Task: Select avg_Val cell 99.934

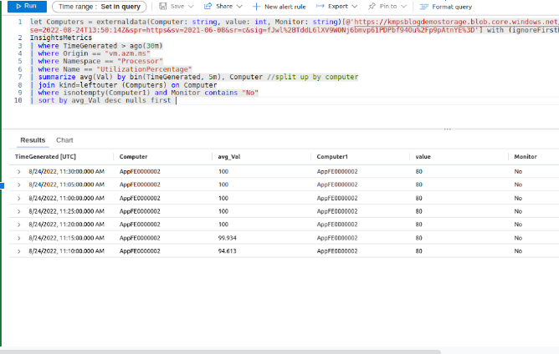Action: [x=227, y=238]
